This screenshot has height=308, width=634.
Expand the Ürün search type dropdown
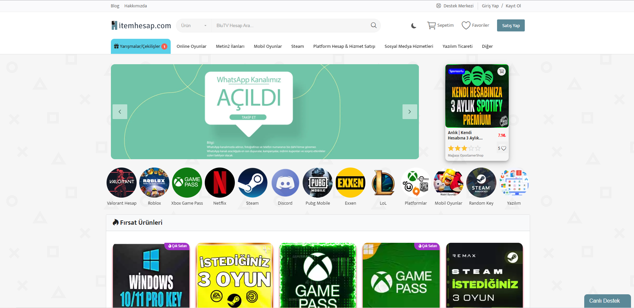pyautogui.click(x=194, y=25)
